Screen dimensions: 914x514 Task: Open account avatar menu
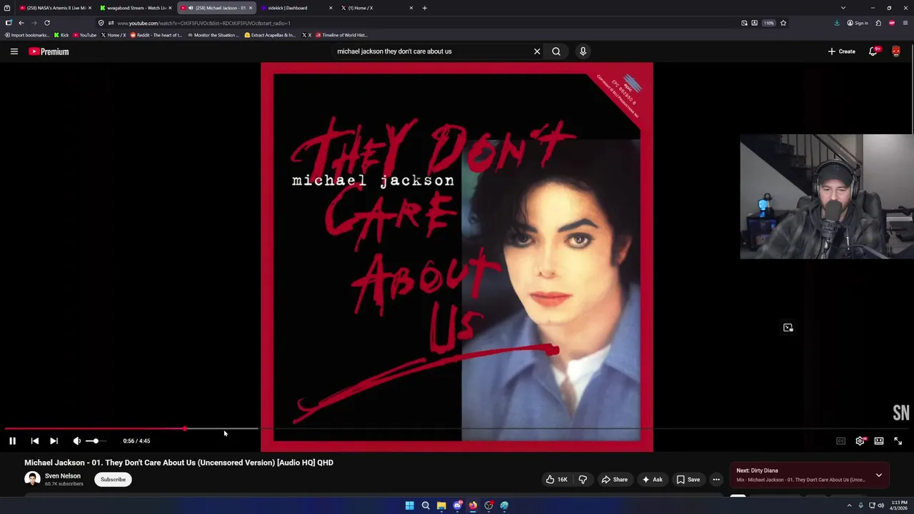896,51
